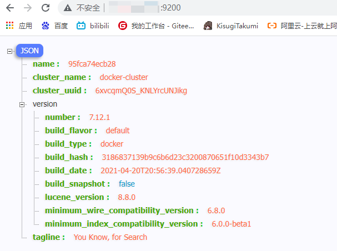Image resolution: width=337 pixels, height=251 pixels.
Task: Select the cluster_name key
Action: (x=62, y=77)
